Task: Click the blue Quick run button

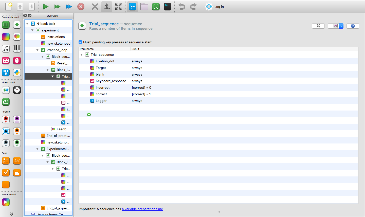Action: pyautogui.click(x=69, y=7)
